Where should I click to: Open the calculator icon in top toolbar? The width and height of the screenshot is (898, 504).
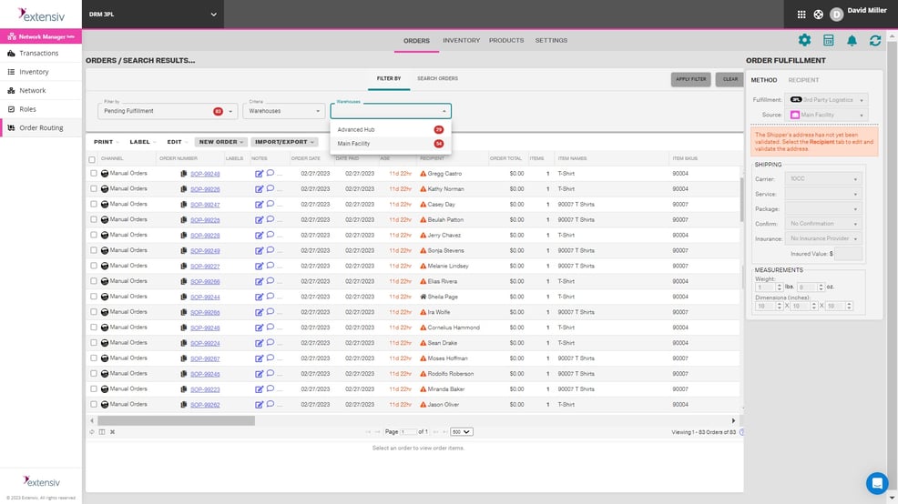(x=828, y=40)
